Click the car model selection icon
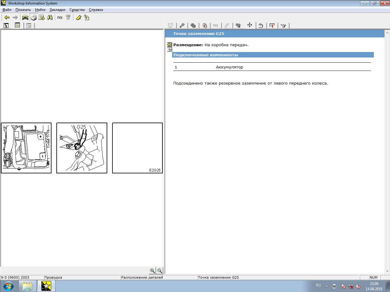The image size is (390, 292). click(25, 18)
